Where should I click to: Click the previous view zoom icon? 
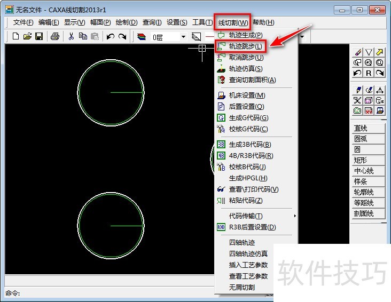click(369, 62)
